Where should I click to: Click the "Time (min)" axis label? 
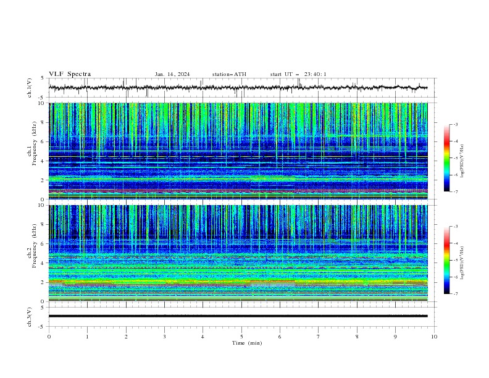coord(247,343)
